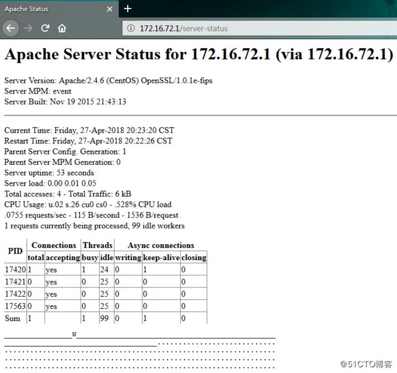Click the forward navigation arrow
Screen dimensions: 397x373
(28, 28)
